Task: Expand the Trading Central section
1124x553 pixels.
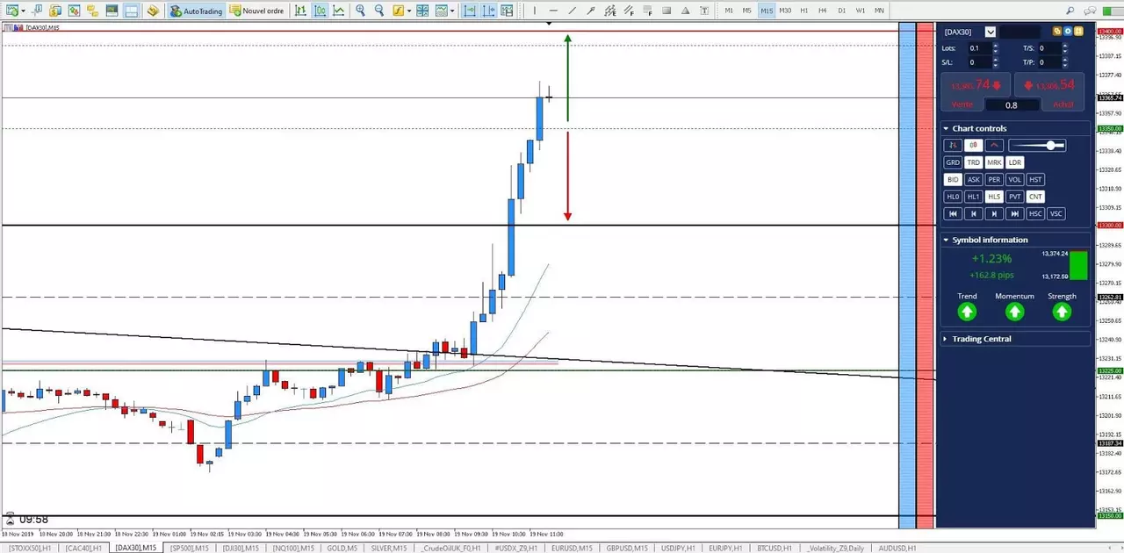Action: (946, 339)
